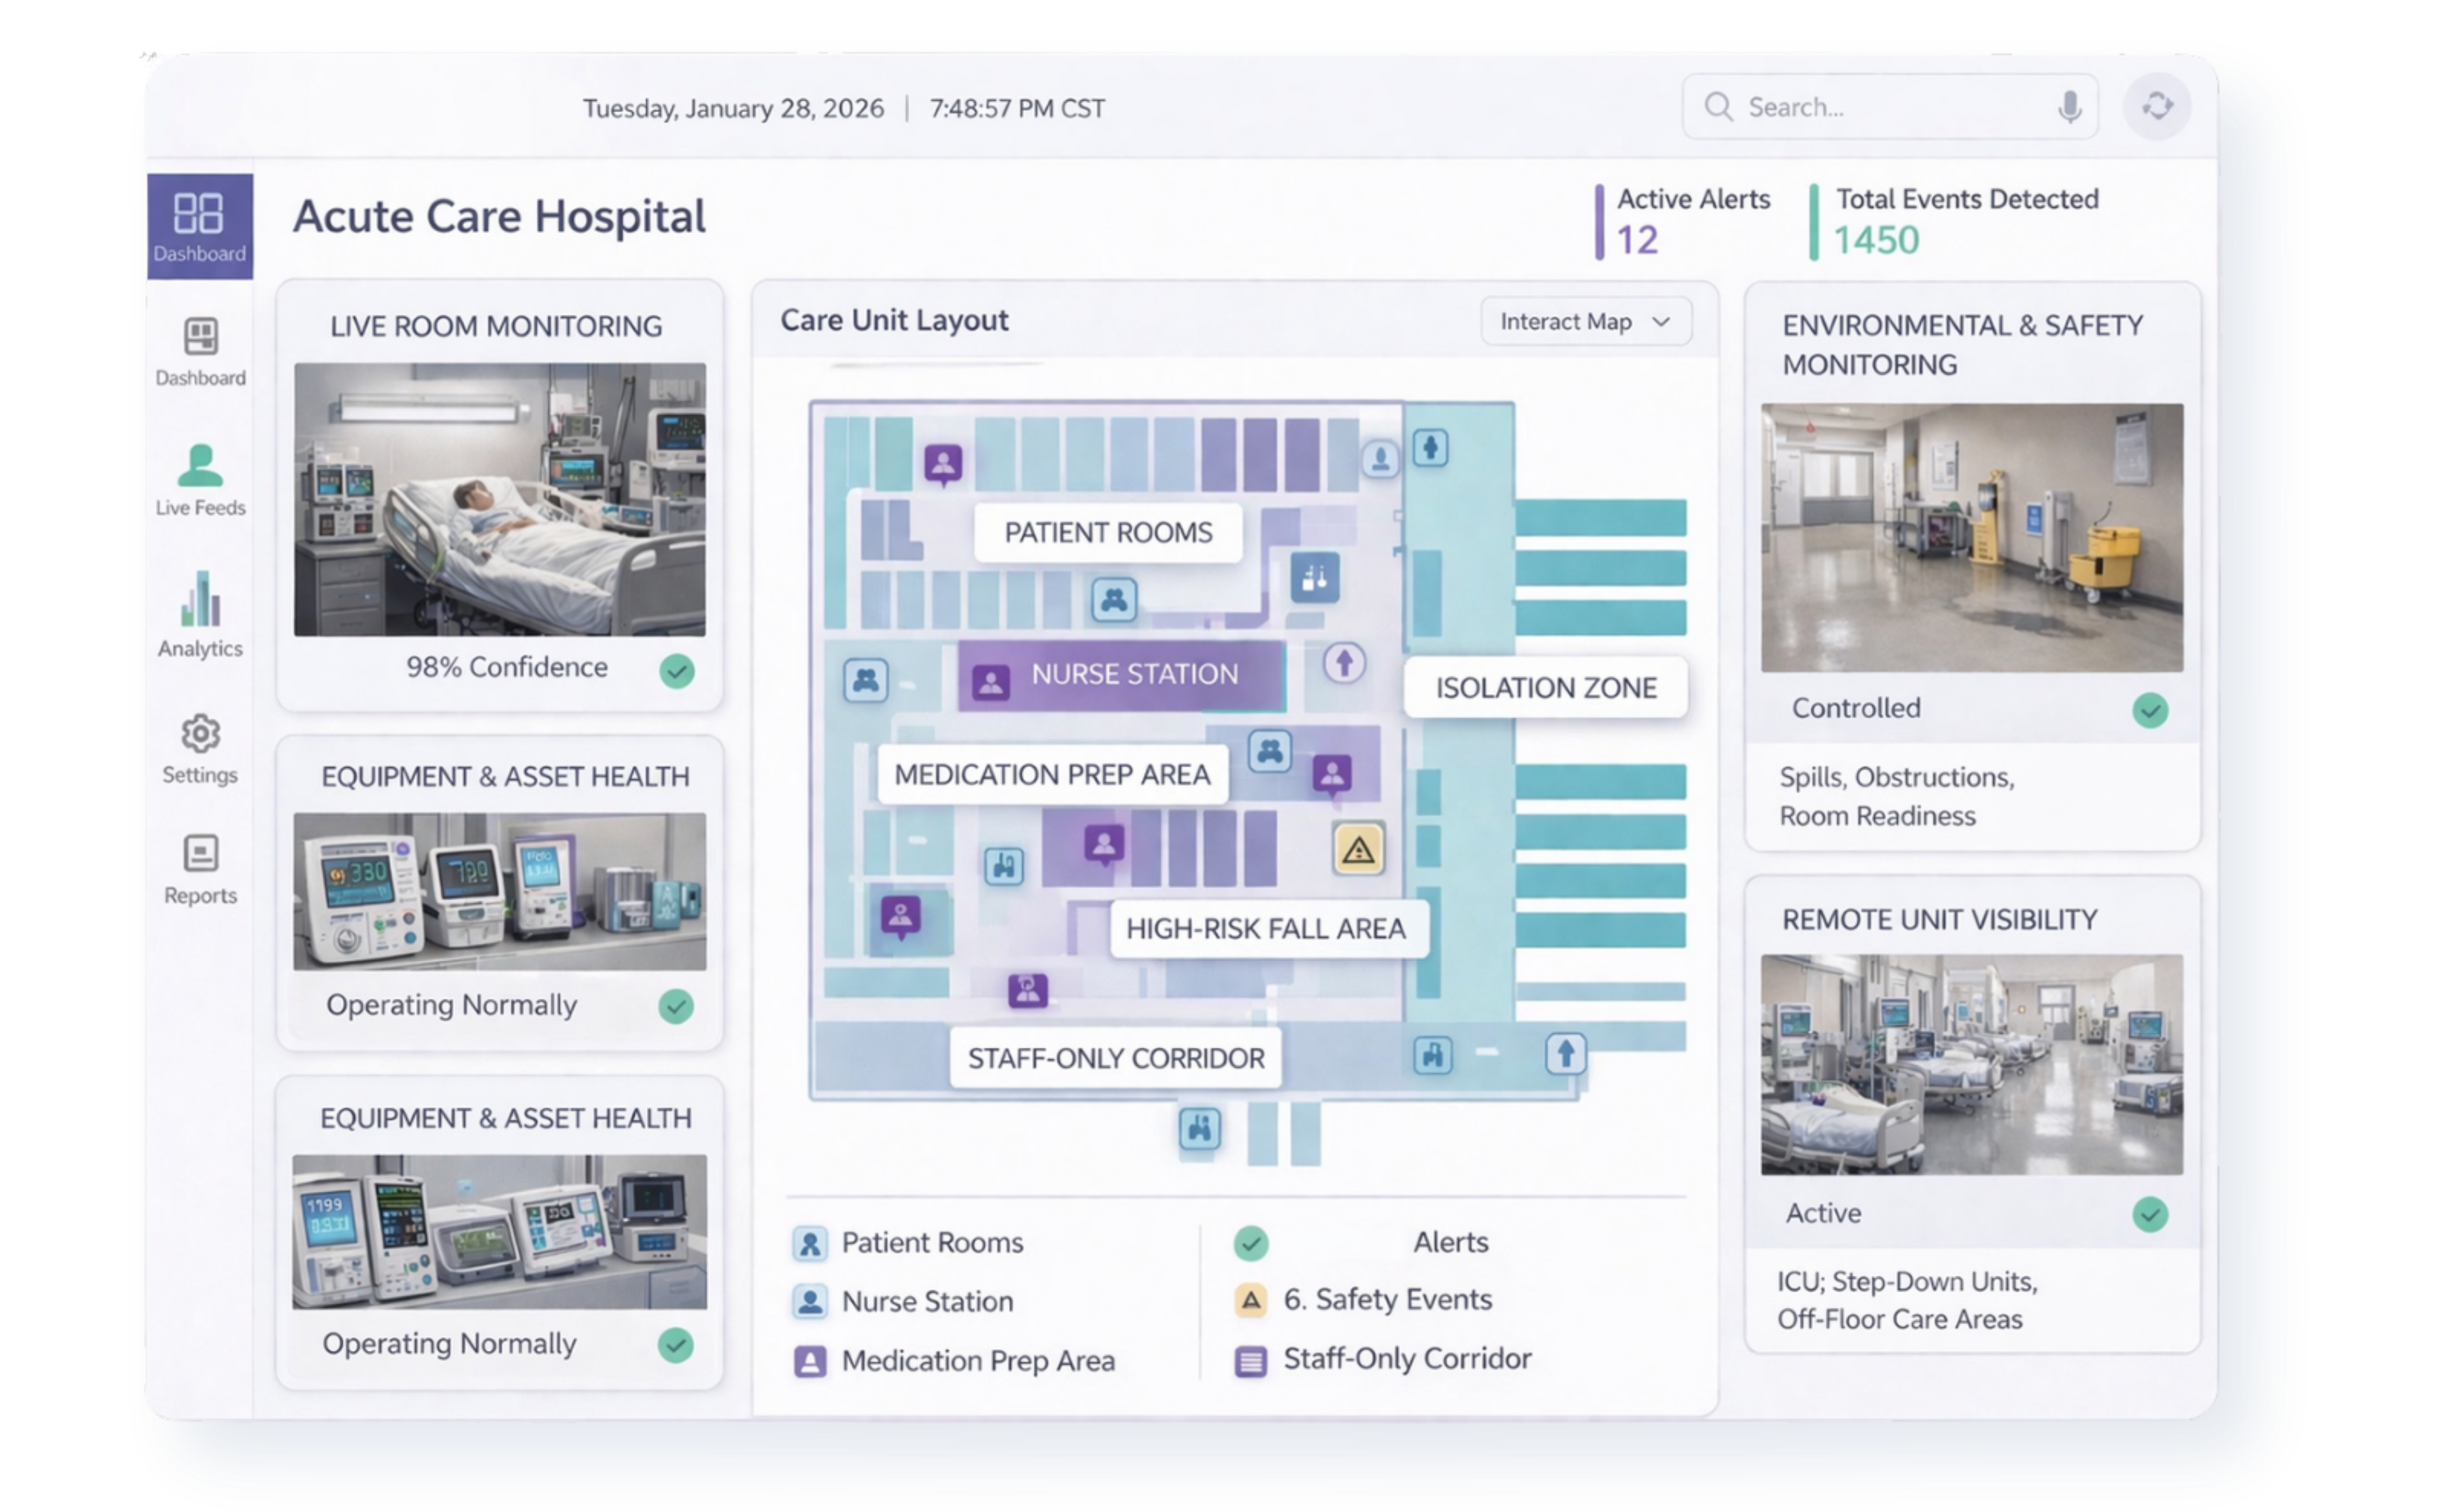Click the Nurse Station marker icon on map

(990, 683)
